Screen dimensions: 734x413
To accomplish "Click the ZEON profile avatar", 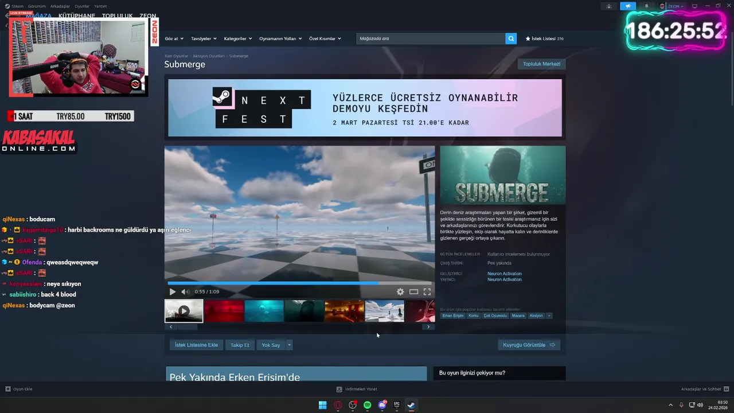I will click(662, 6).
